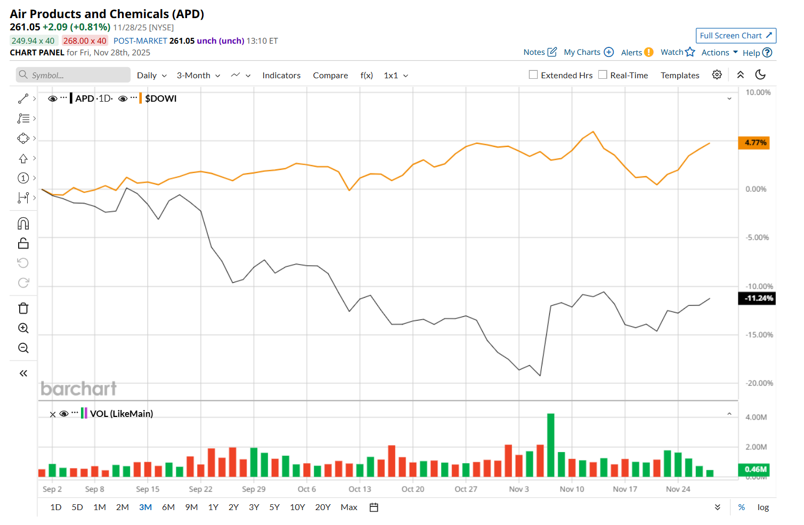Remove the VOL indicator pane
The image size is (804, 525).
tap(52, 414)
